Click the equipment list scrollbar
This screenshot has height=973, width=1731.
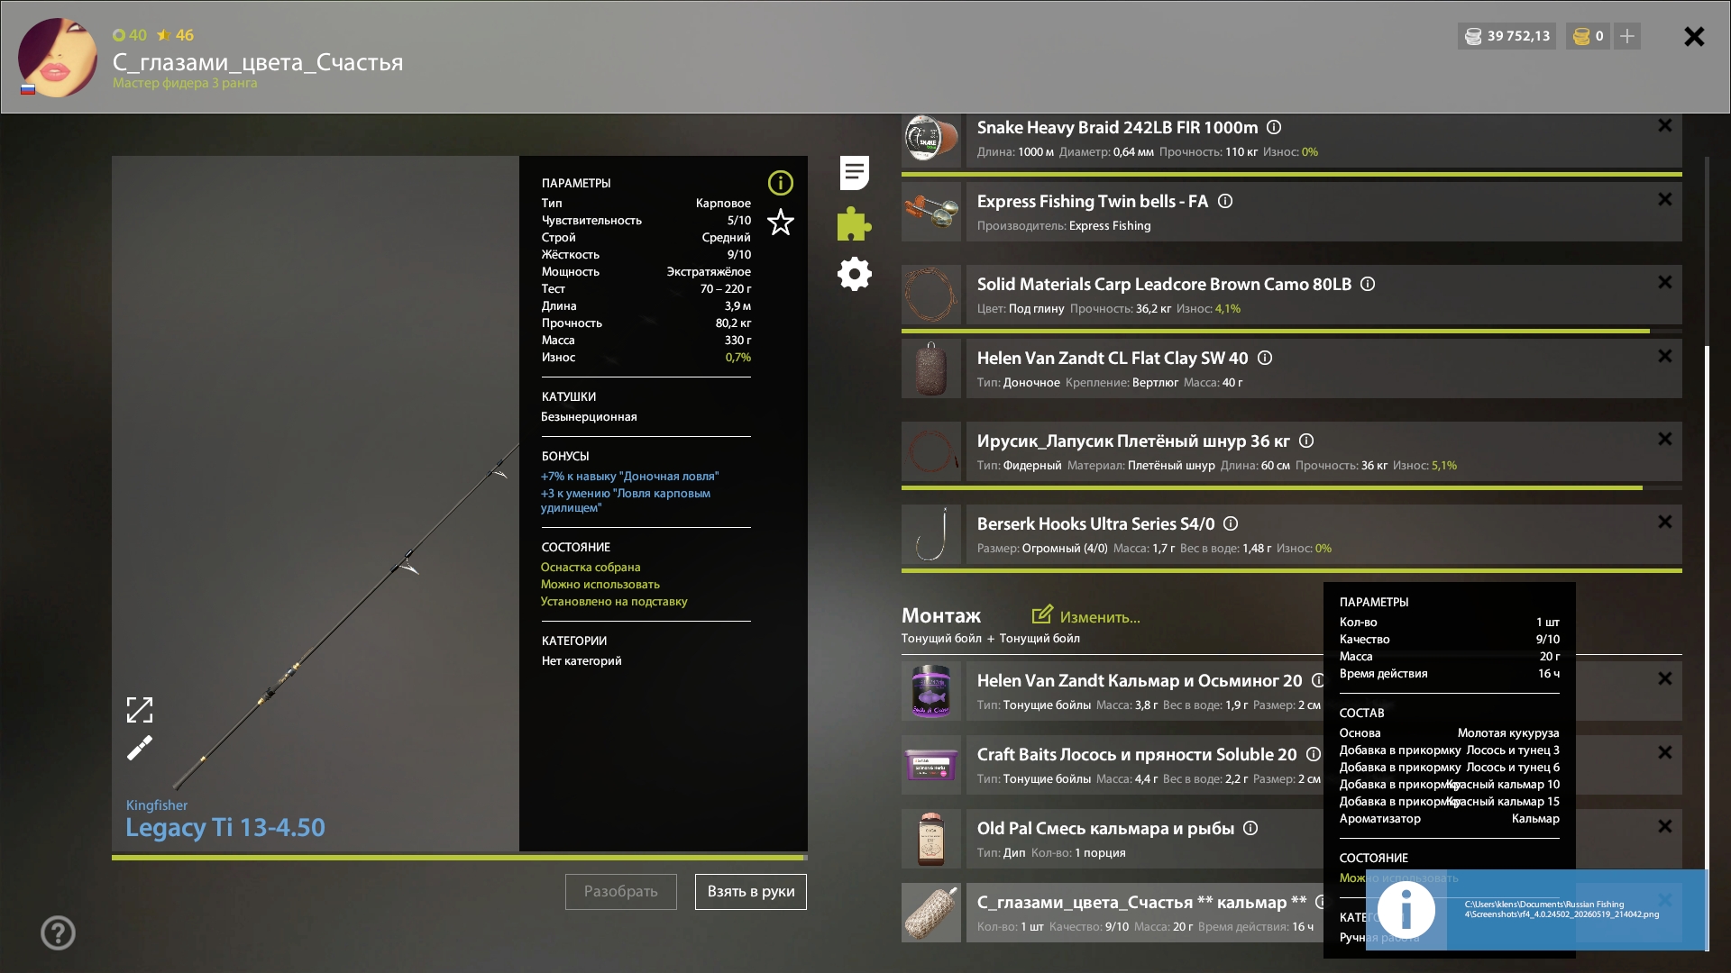(x=1707, y=647)
